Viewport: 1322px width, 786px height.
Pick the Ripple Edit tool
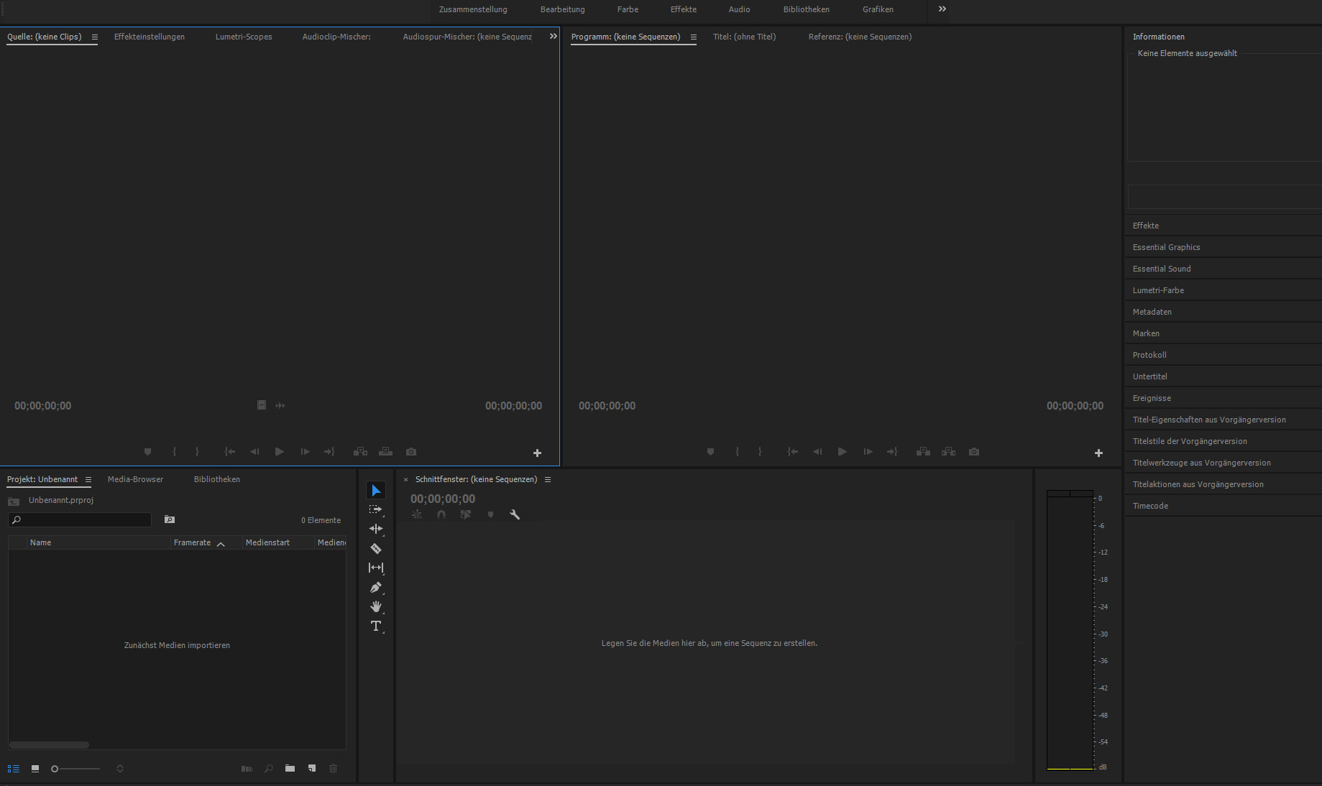[x=375, y=529]
